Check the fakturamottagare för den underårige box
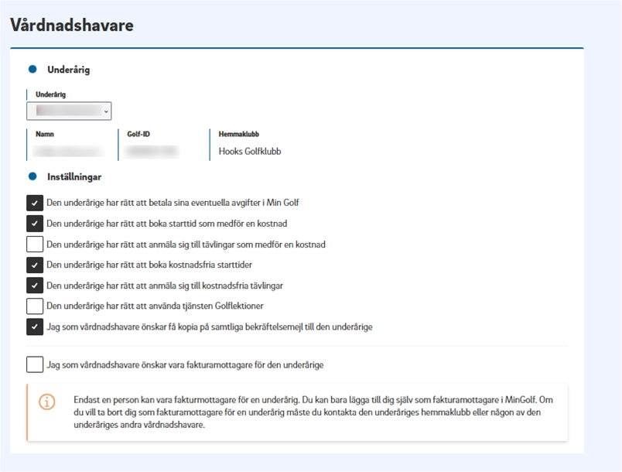 pos(35,364)
